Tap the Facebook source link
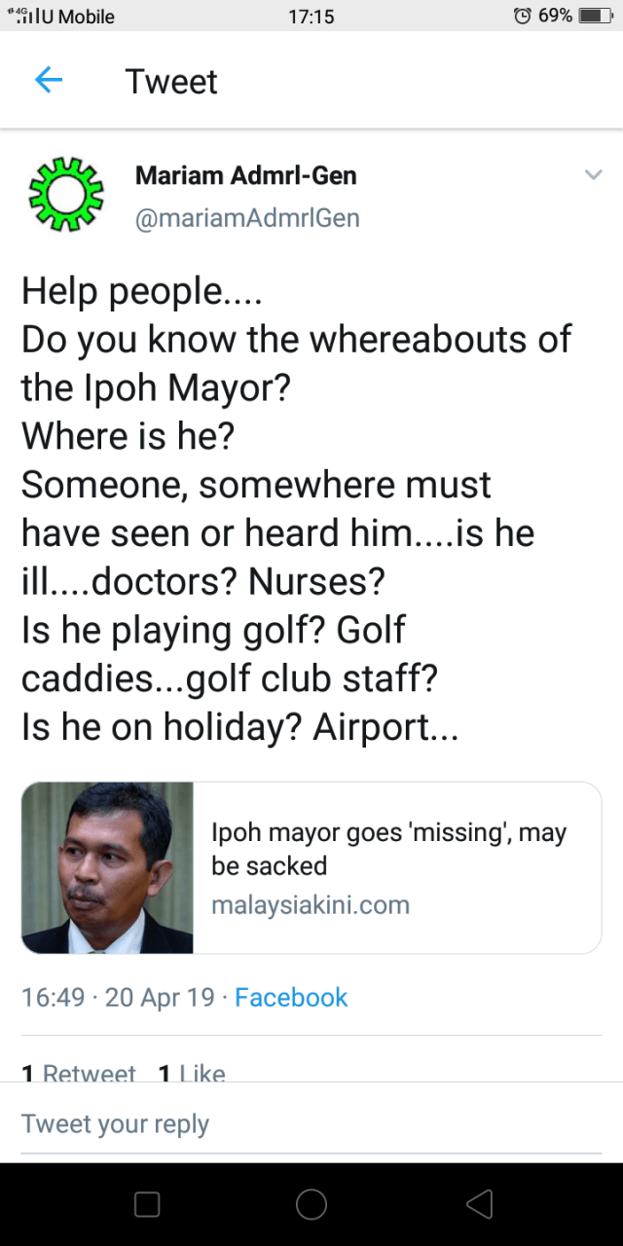The height and width of the screenshot is (1246, 623). (291, 997)
